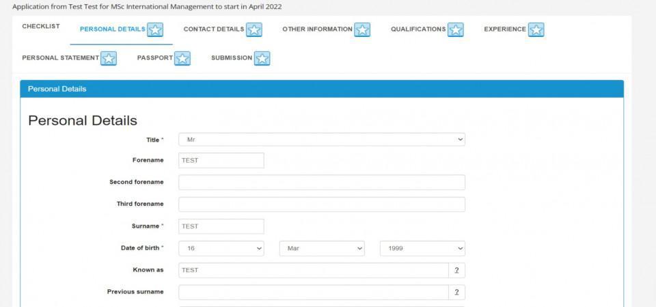Viewport: 656px width, 307px height.
Task: Select the Third forename input box
Action: tap(321, 204)
